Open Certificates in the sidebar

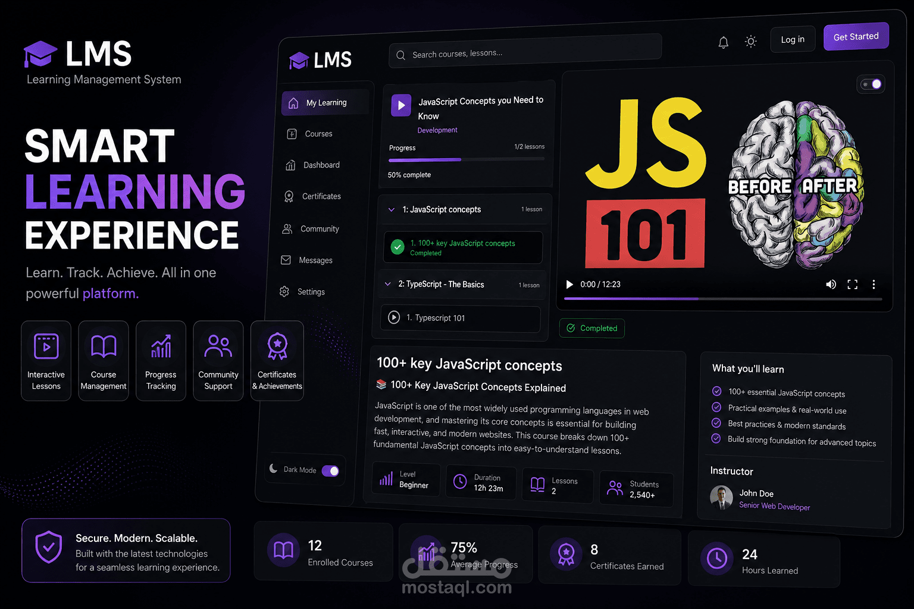point(313,196)
